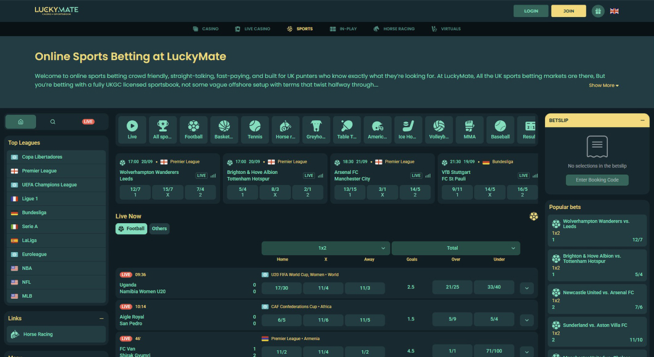Select the Football sport icon
This screenshot has width=654, height=357.
(193, 129)
